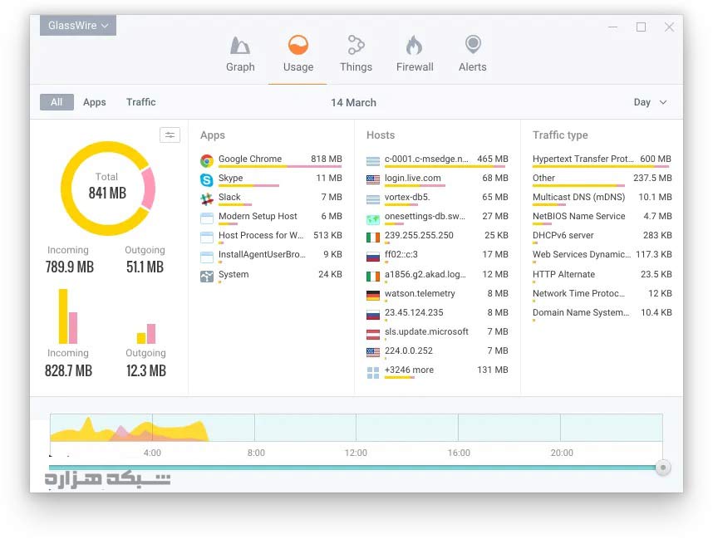Click the timeline range slider handle
The height and width of the screenshot is (539, 713).
coord(663,468)
